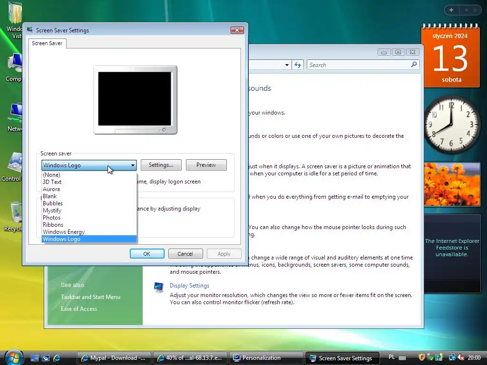This screenshot has width=487, height=365.
Task: Confirm with the OK button
Action: [x=147, y=254]
